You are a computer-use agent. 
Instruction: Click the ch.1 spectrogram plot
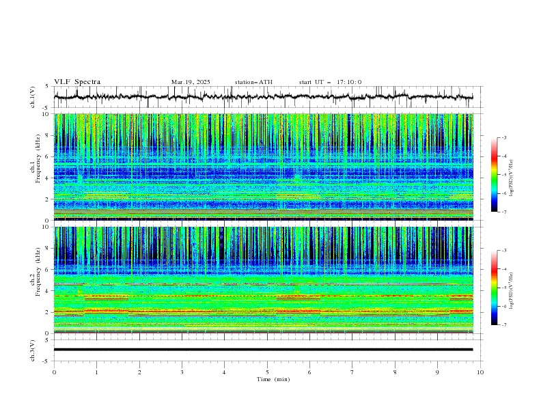[263, 167]
